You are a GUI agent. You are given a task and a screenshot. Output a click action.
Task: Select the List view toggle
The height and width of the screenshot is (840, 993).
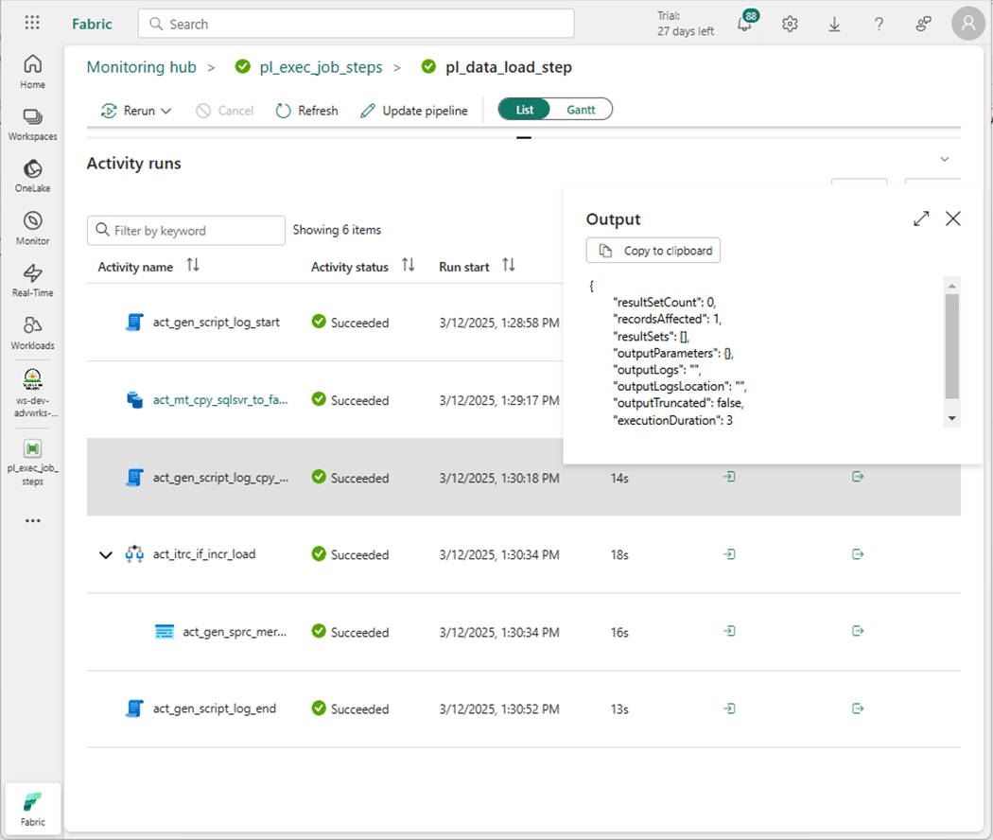point(525,110)
